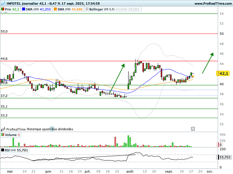
Task: Click the INFOTEL Journalier chart title
Action: tap(22, 3)
